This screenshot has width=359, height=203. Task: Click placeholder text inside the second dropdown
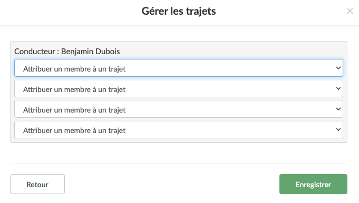pyautogui.click(x=74, y=89)
